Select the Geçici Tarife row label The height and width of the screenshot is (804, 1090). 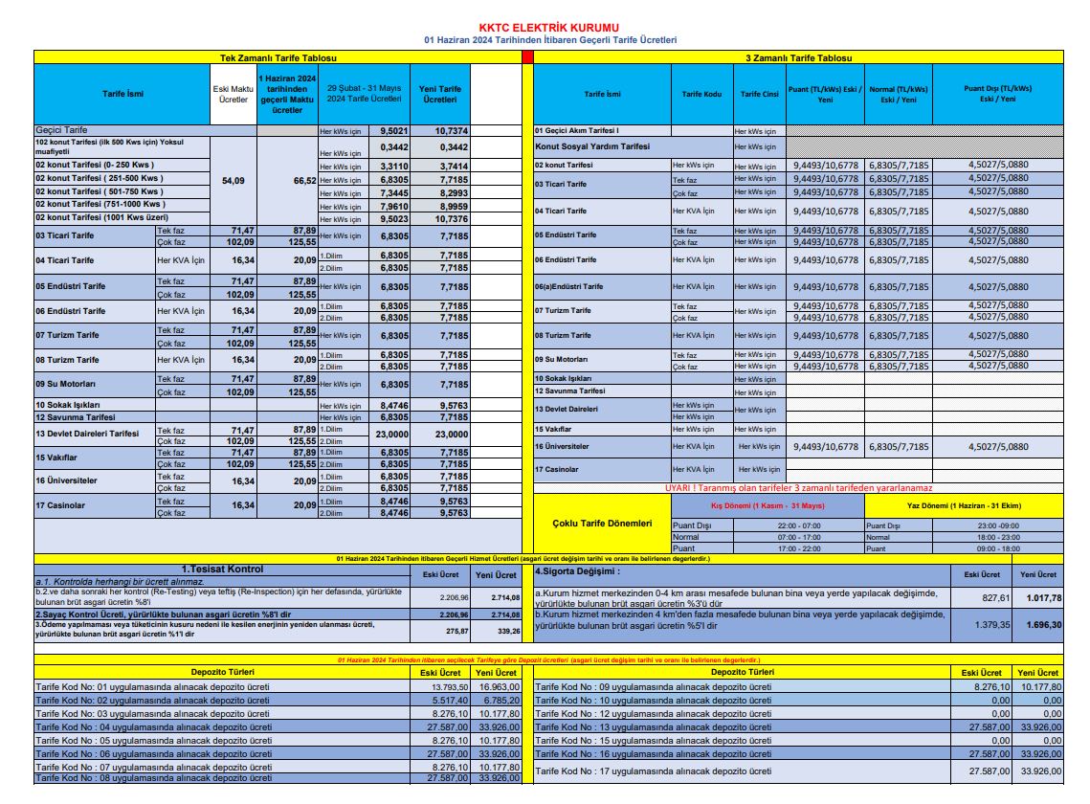[x=62, y=130]
